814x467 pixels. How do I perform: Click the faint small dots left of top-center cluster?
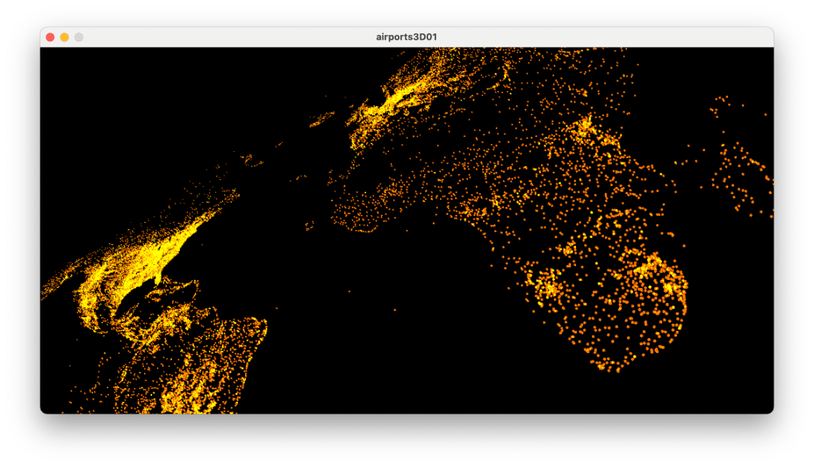pos(322,119)
